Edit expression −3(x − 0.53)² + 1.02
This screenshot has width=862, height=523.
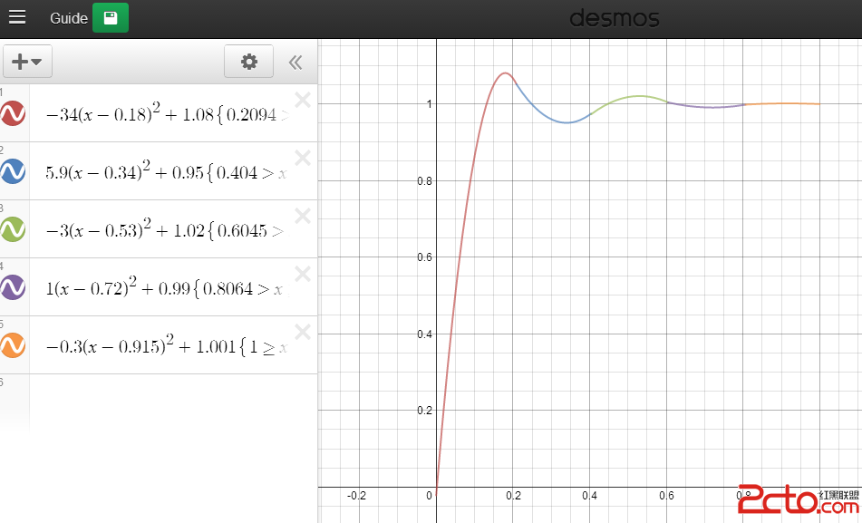167,229
